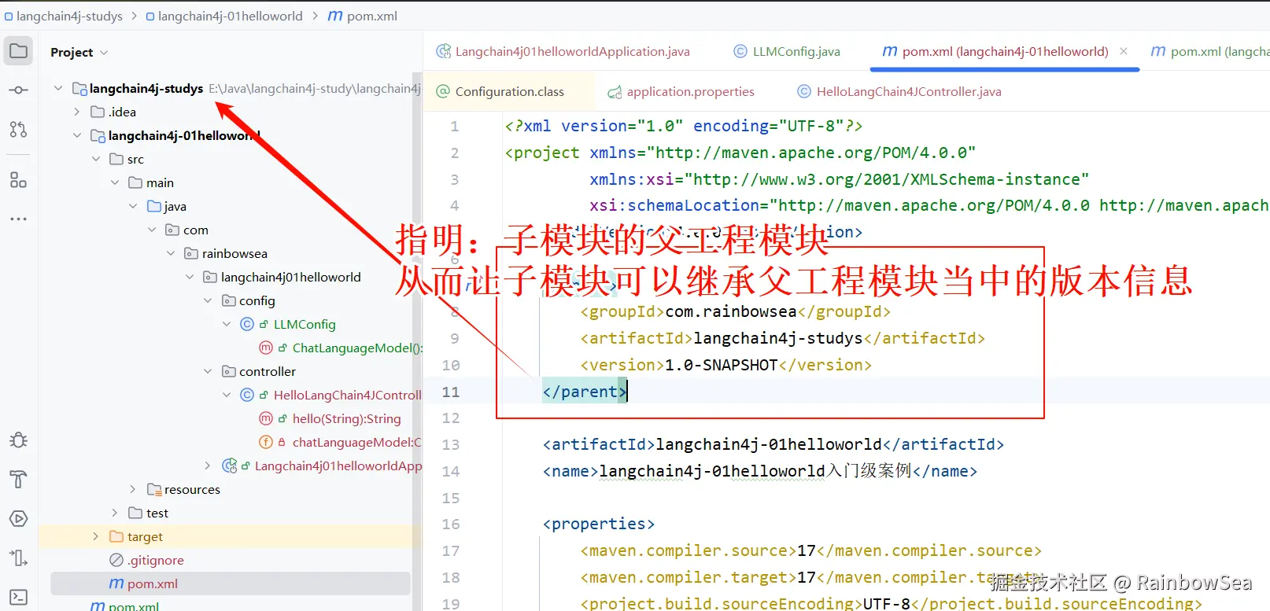Click the Maven icon of selected pom.xml
1270x611 pixels.
(116, 583)
